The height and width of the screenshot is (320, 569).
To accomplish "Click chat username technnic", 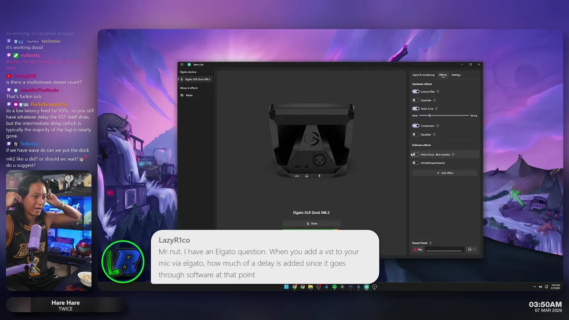I will pyautogui.click(x=51, y=41).
